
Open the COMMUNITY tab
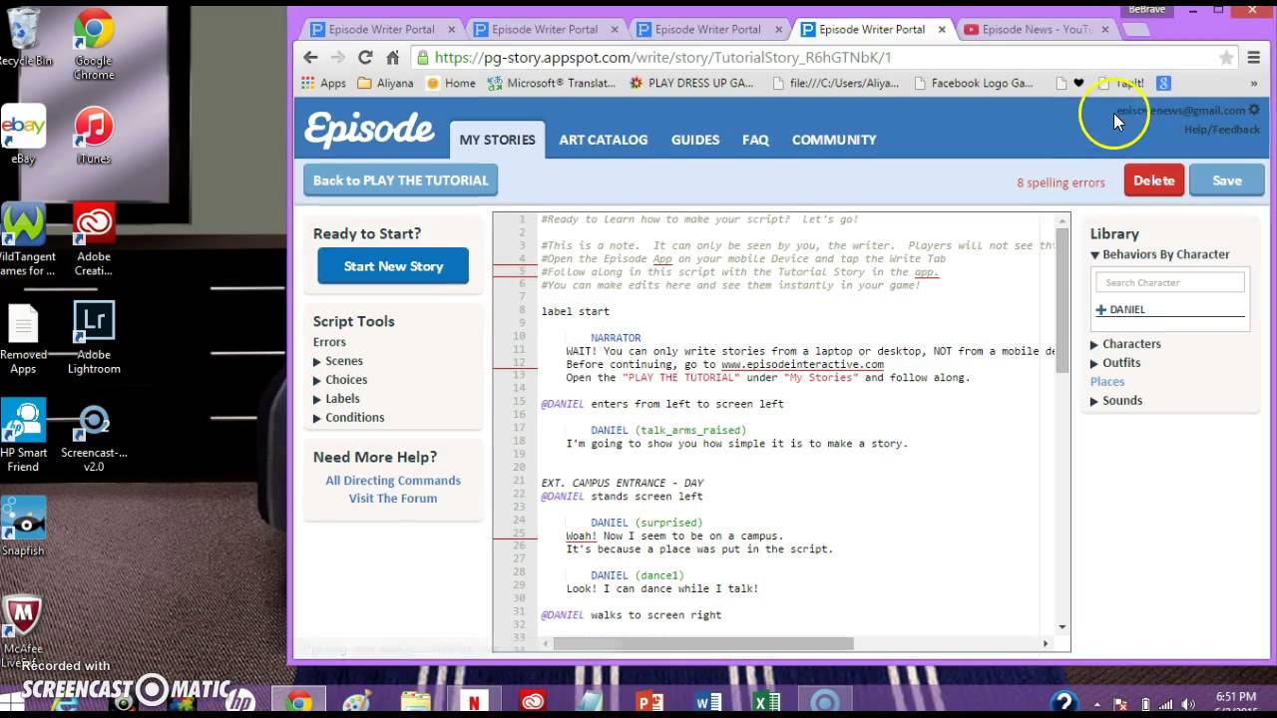[x=834, y=140]
